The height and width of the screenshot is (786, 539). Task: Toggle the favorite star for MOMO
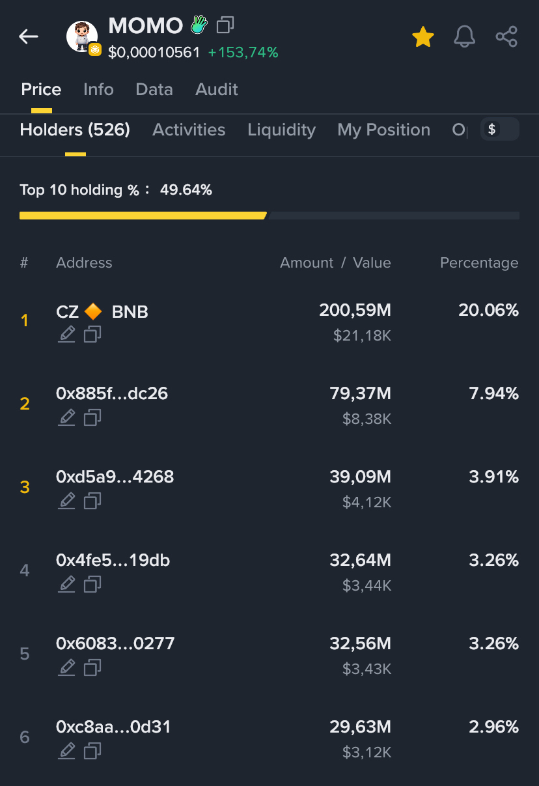[423, 37]
